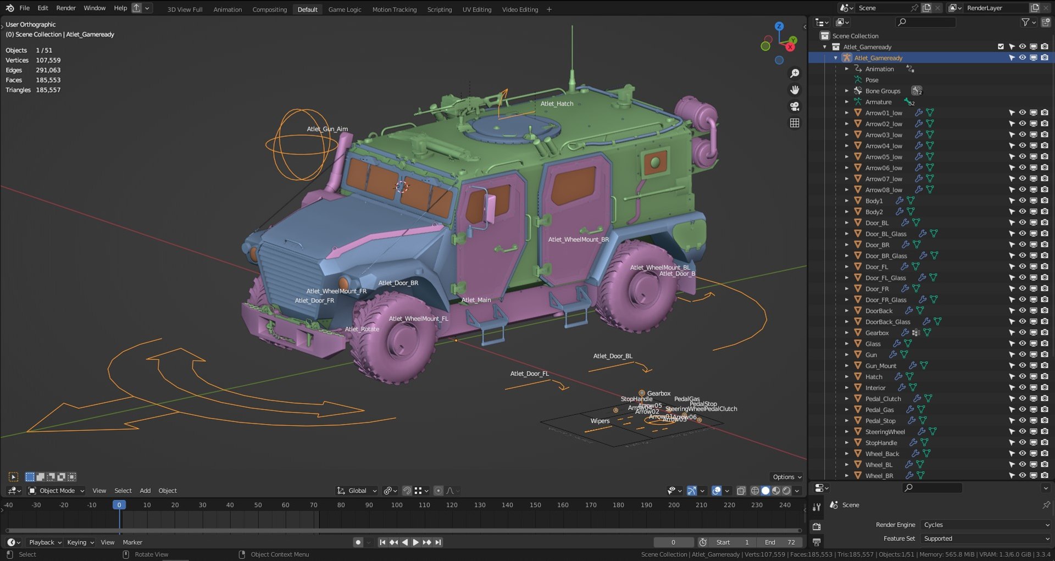Collapse the Atlet_Gameready armature object
The image size is (1055, 561).
coord(836,58)
